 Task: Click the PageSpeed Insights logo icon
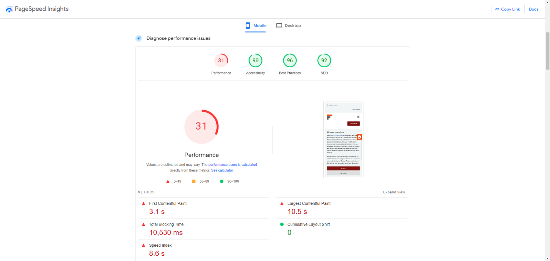9,9
